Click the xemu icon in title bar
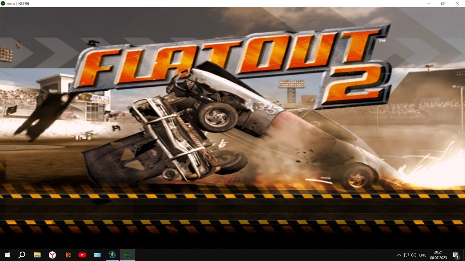This screenshot has height=261, width=465. tap(3, 3)
